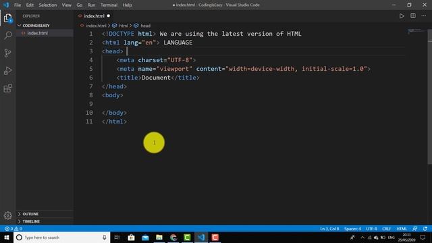The width and height of the screenshot is (432, 243).
Task: Change language mode via HTML
Action: click(402, 229)
